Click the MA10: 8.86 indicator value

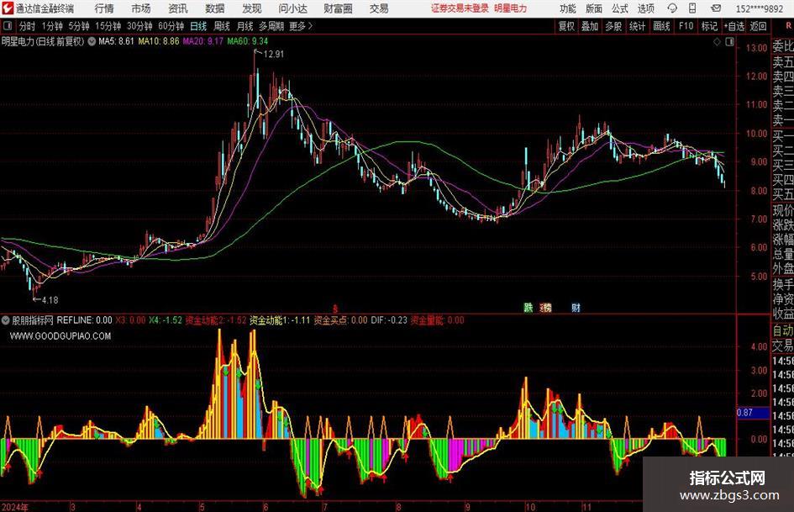[x=159, y=41]
